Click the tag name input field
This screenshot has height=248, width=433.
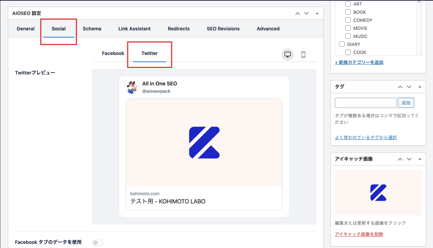click(x=365, y=103)
